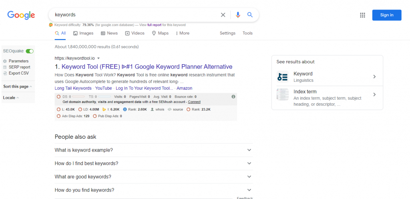This screenshot has height=199, width=410.
Task: Click into the keywords search field
Action: tap(135, 15)
